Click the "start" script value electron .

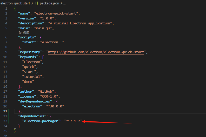tap(52, 42)
